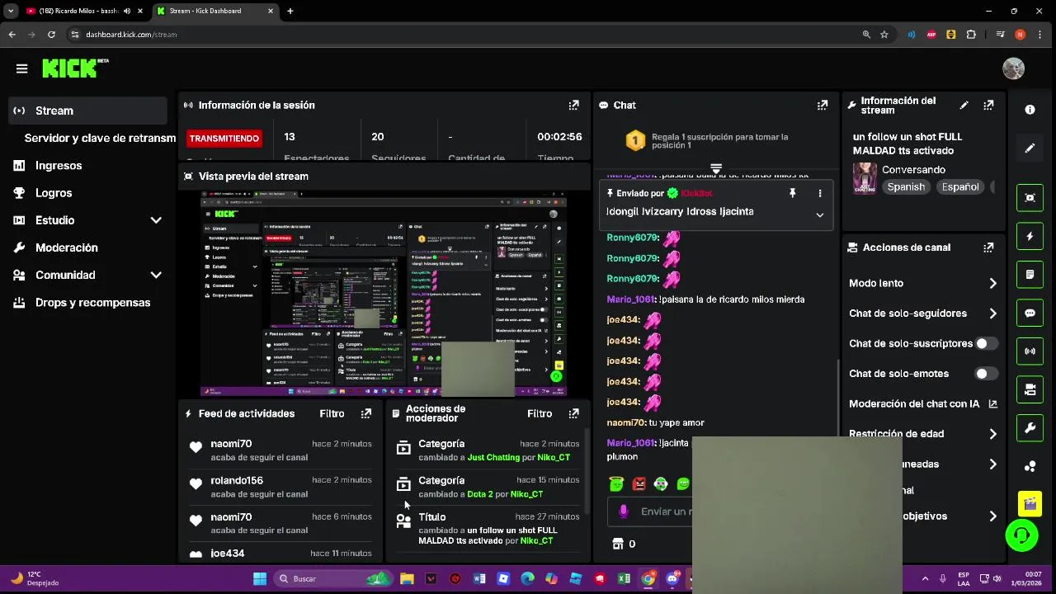Open Restricción de edad options
The width and height of the screenshot is (1056, 594).
922,434
